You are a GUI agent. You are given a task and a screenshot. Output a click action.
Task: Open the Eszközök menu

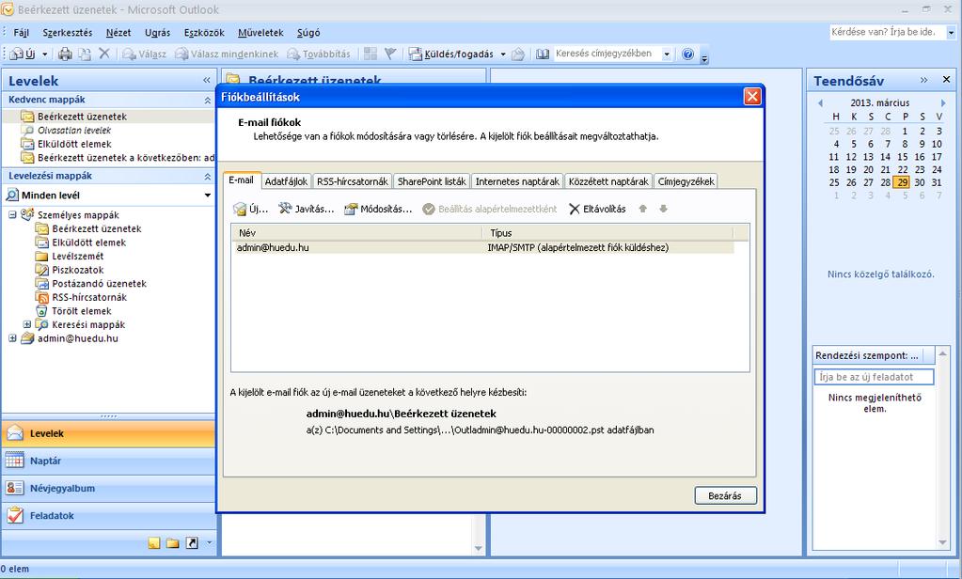point(204,33)
